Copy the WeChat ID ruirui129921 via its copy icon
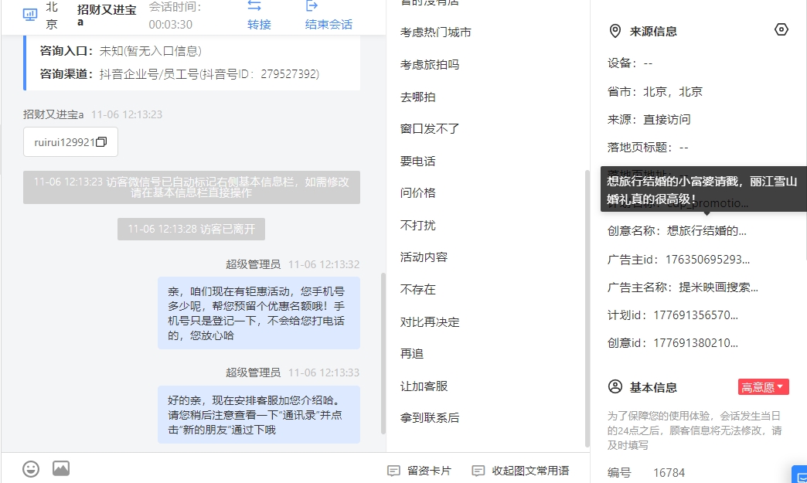 coord(101,142)
